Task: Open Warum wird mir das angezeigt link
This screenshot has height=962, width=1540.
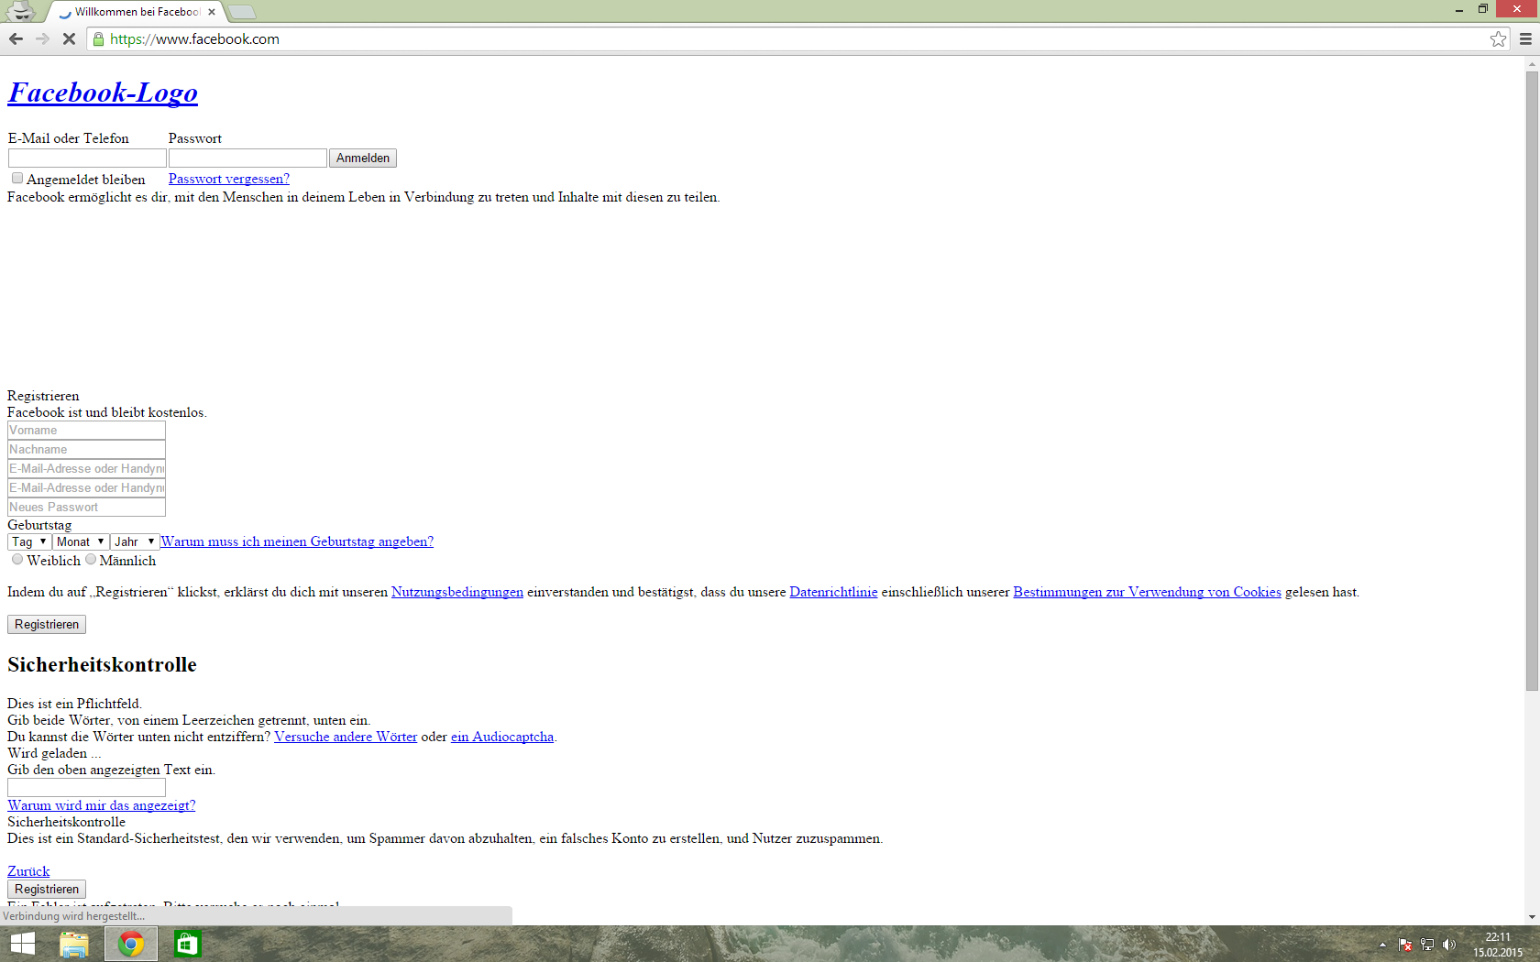Action: pos(102,805)
